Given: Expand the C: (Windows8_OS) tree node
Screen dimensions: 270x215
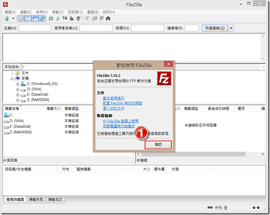Looking at the screenshot, I should [17, 84].
